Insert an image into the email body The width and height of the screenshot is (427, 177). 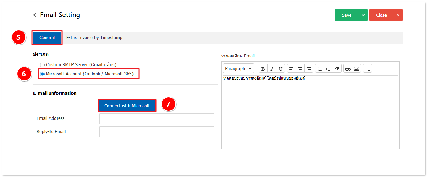(357, 69)
